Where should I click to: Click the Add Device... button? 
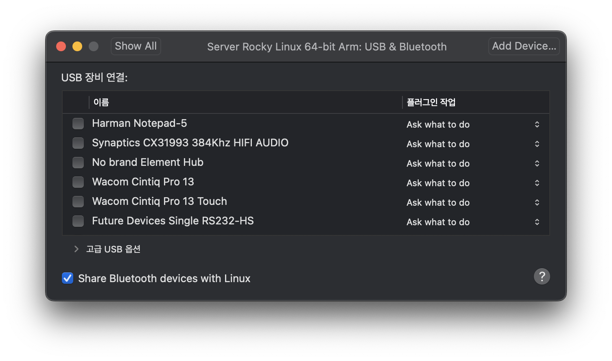pos(524,46)
